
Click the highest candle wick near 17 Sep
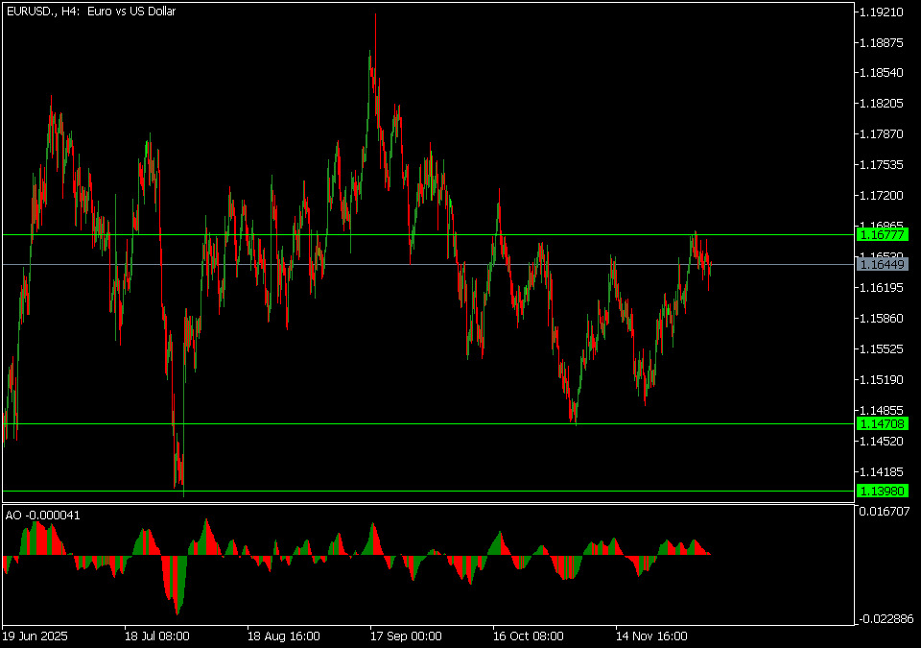(375, 21)
